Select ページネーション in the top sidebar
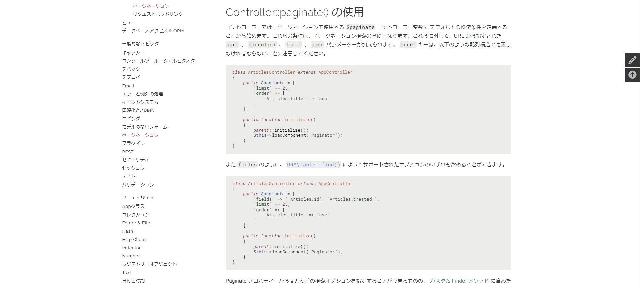 151,6
